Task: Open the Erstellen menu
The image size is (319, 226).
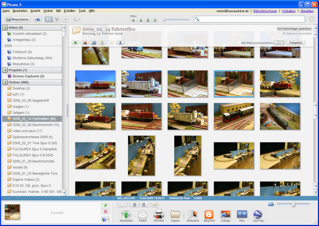Action: [x=69, y=10]
